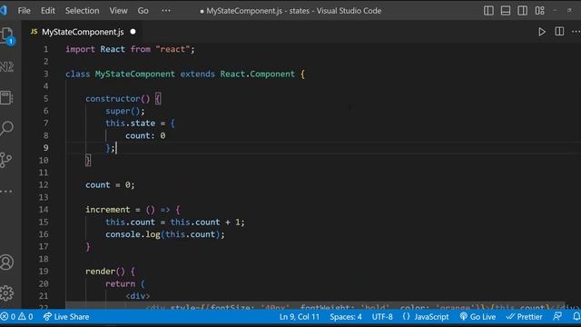Click the VS Code logo in title bar

[4, 10]
